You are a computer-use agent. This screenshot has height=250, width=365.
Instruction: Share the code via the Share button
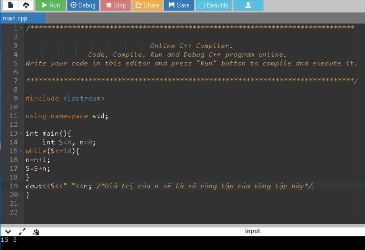pyautogui.click(x=147, y=5)
